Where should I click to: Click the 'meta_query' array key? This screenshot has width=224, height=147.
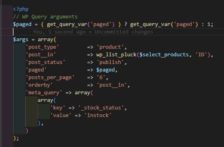pos(44,93)
